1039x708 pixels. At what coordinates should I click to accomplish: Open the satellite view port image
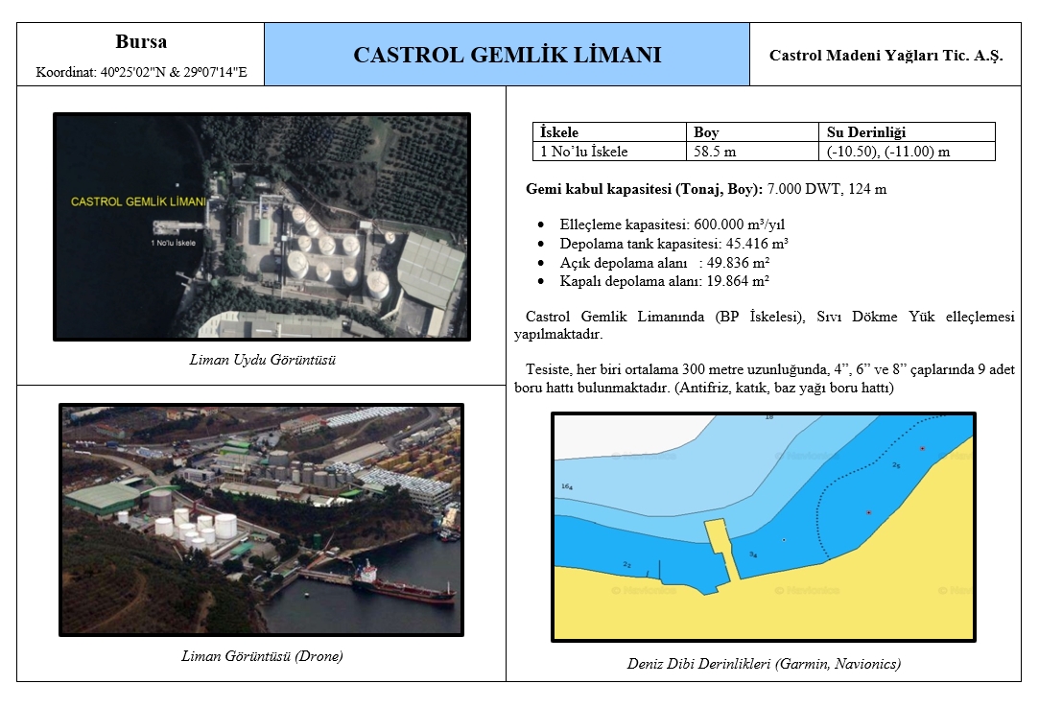pos(262,226)
